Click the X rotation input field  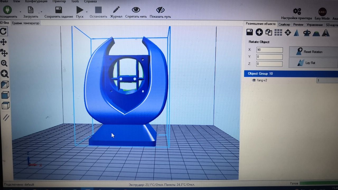pyautogui.click(x=269, y=50)
